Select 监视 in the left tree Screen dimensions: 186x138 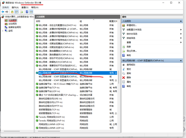10,31
